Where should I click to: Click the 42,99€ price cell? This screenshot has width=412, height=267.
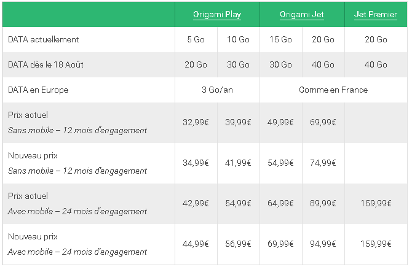point(196,203)
